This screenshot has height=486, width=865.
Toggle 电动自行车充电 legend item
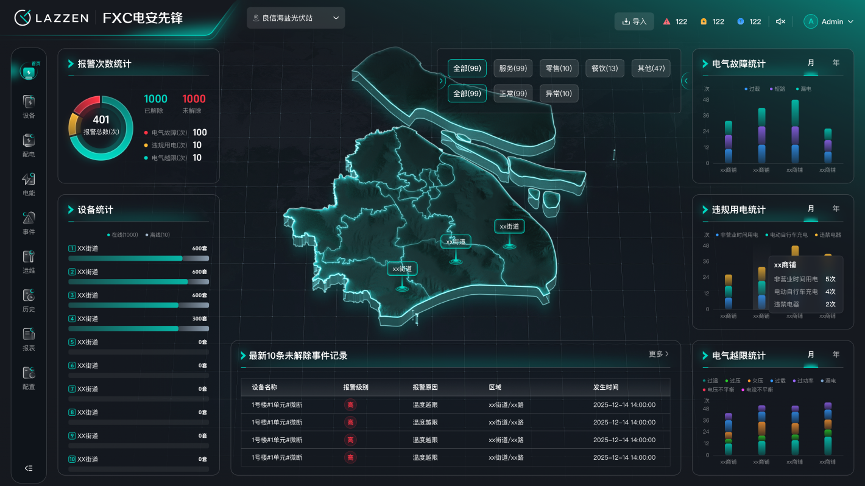786,234
